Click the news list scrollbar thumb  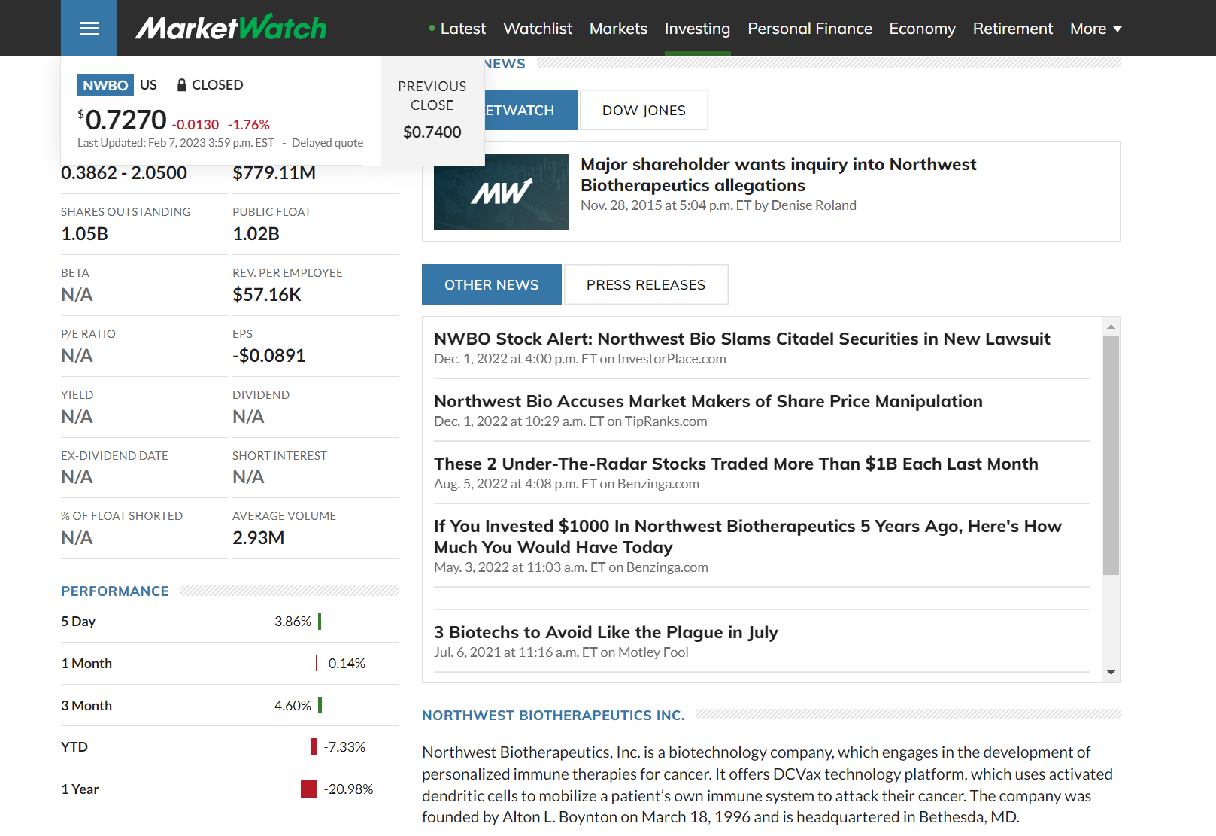tap(1111, 455)
